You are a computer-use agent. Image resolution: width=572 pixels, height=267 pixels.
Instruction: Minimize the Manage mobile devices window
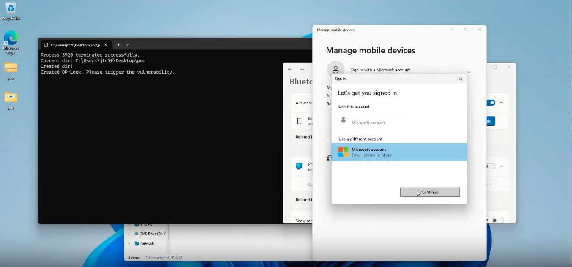pos(452,30)
